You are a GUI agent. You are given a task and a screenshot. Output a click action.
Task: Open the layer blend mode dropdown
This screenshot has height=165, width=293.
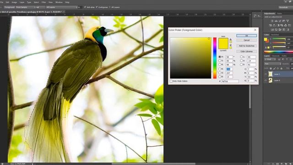pyautogui.click(x=273, y=64)
